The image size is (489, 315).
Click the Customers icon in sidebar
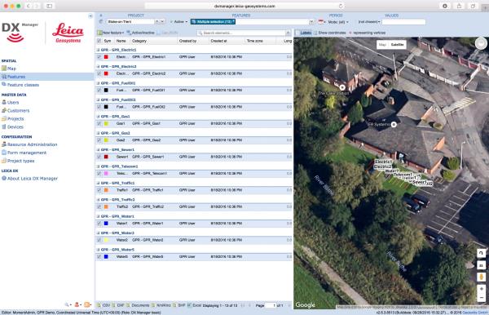click(x=4, y=110)
